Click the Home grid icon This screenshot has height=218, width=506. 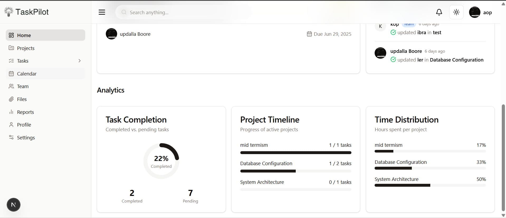pyautogui.click(x=11, y=35)
